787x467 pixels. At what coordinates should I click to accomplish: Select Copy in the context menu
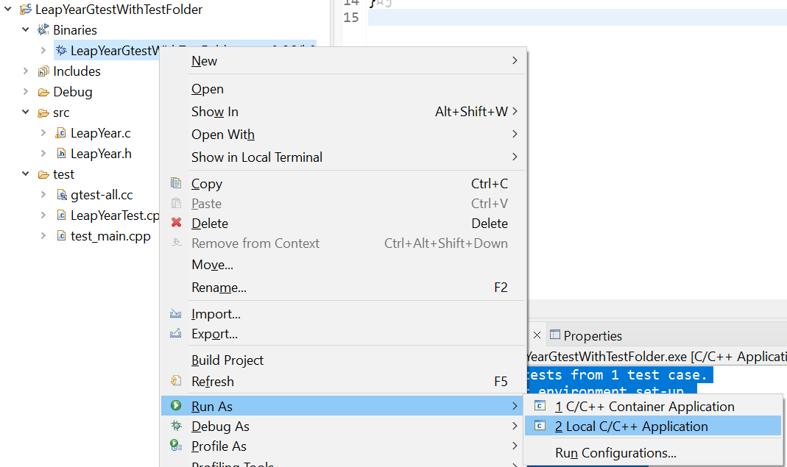pos(344,184)
